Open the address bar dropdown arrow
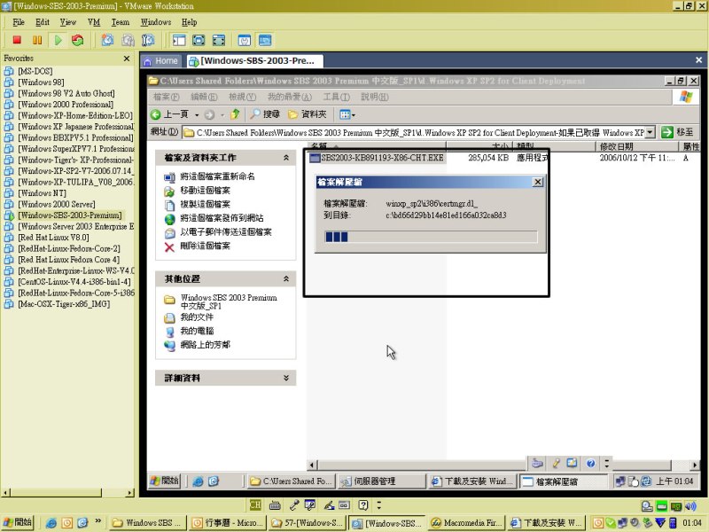 pyautogui.click(x=650, y=132)
